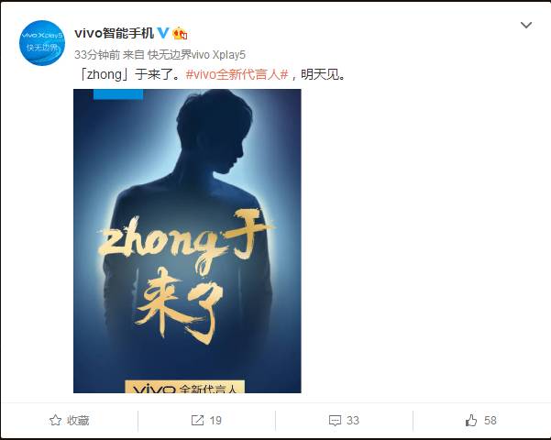Expand the post options chevron
551x440 pixels.
(x=526, y=25)
